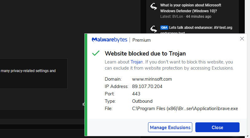Click the Malwarebytes logo

(109, 40)
